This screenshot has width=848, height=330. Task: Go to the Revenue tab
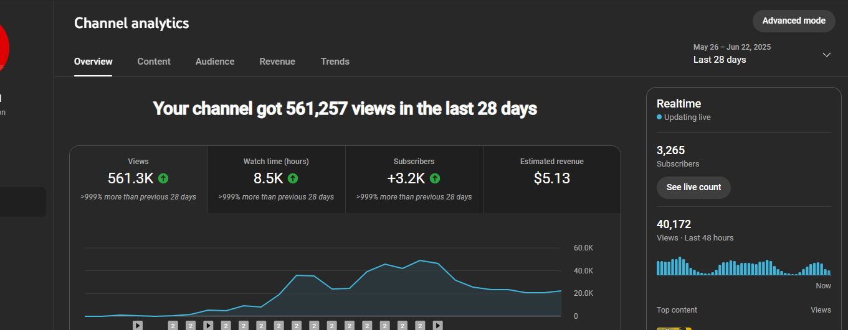click(x=277, y=62)
